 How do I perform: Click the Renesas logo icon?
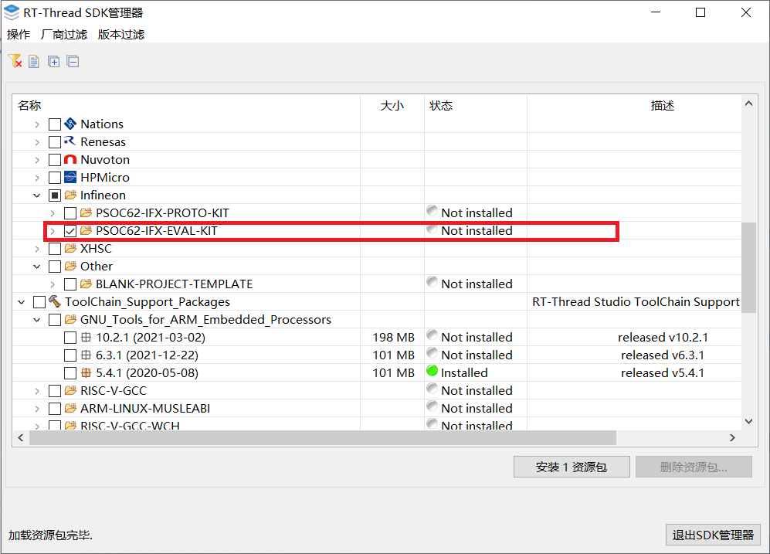70,141
